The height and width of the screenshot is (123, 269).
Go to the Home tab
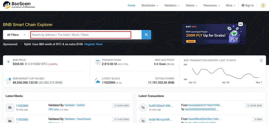tap(131, 6)
